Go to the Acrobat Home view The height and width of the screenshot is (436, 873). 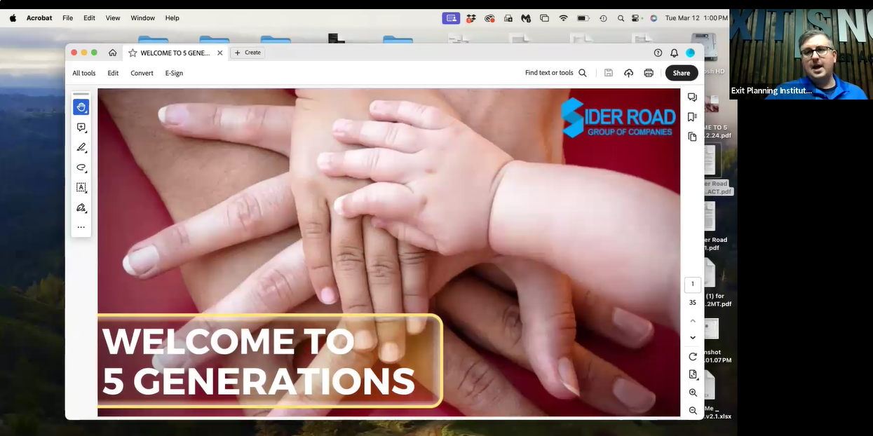[112, 53]
